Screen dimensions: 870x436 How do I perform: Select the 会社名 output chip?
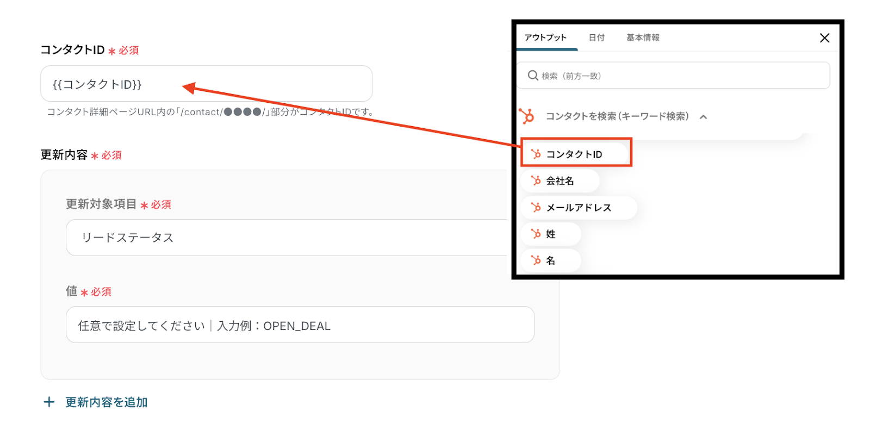click(560, 180)
